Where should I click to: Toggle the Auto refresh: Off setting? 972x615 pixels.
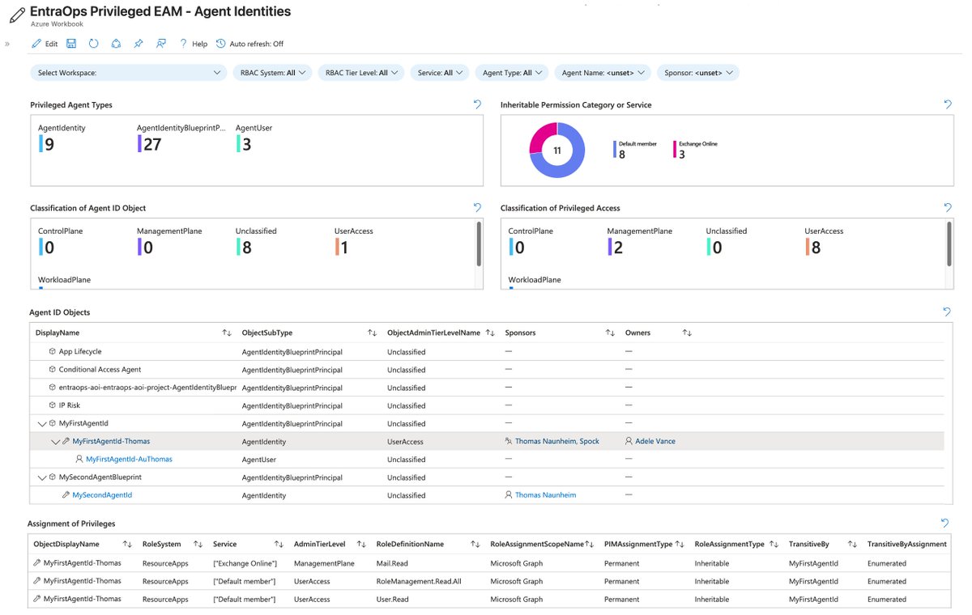coord(249,44)
